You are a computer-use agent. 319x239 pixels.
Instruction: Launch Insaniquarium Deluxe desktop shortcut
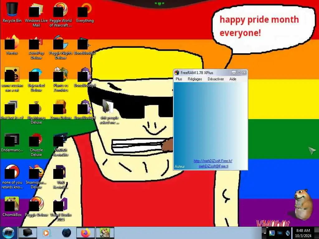(x=36, y=176)
